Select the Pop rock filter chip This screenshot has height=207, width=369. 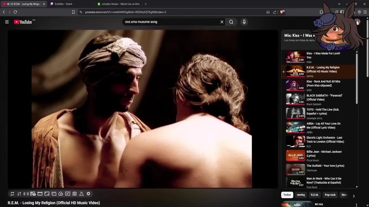point(330,195)
